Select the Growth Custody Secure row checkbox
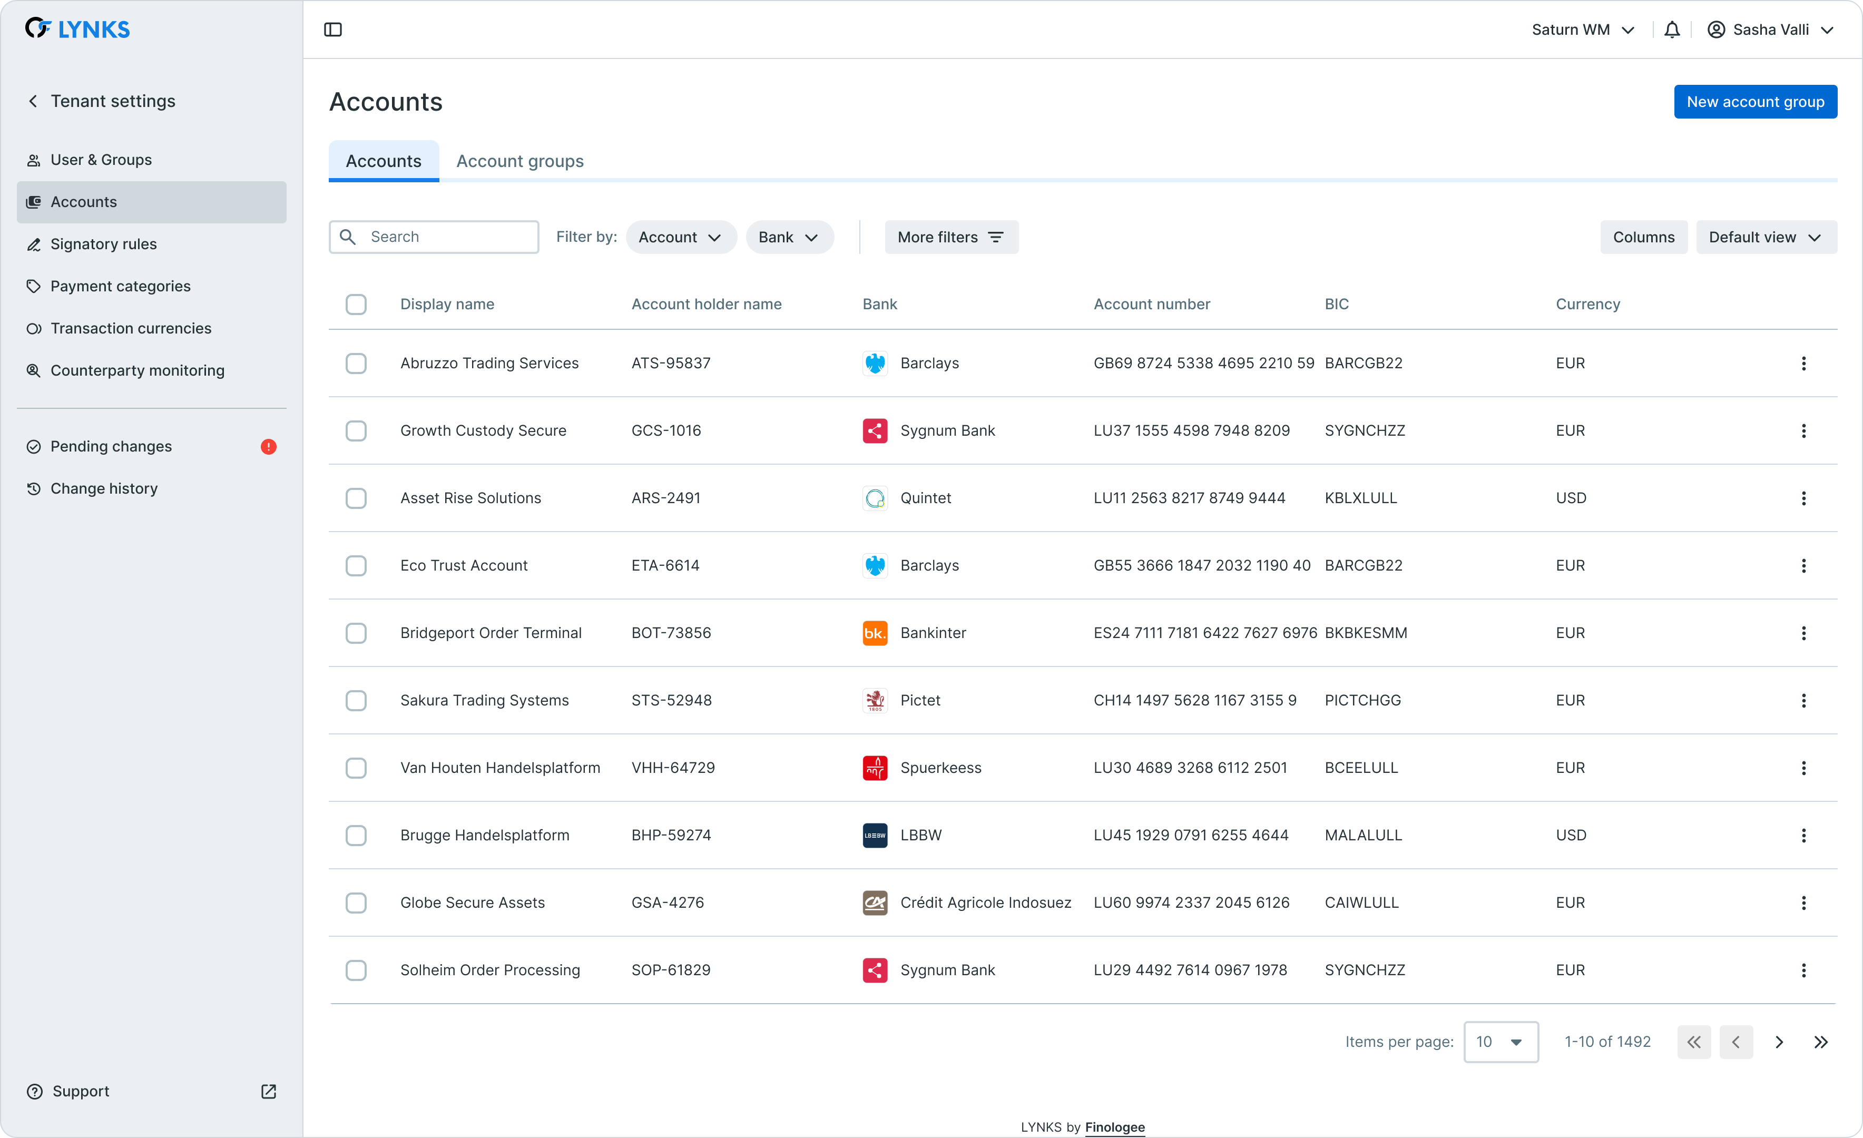Image resolution: width=1863 pixels, height=1138 pixels. [x=356, y=431]
